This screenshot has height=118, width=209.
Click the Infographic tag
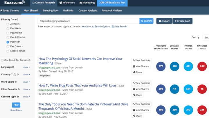click(45, 76)
